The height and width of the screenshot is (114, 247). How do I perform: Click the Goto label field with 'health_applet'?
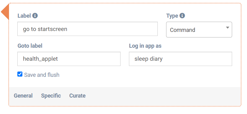(x=69, y=59)
